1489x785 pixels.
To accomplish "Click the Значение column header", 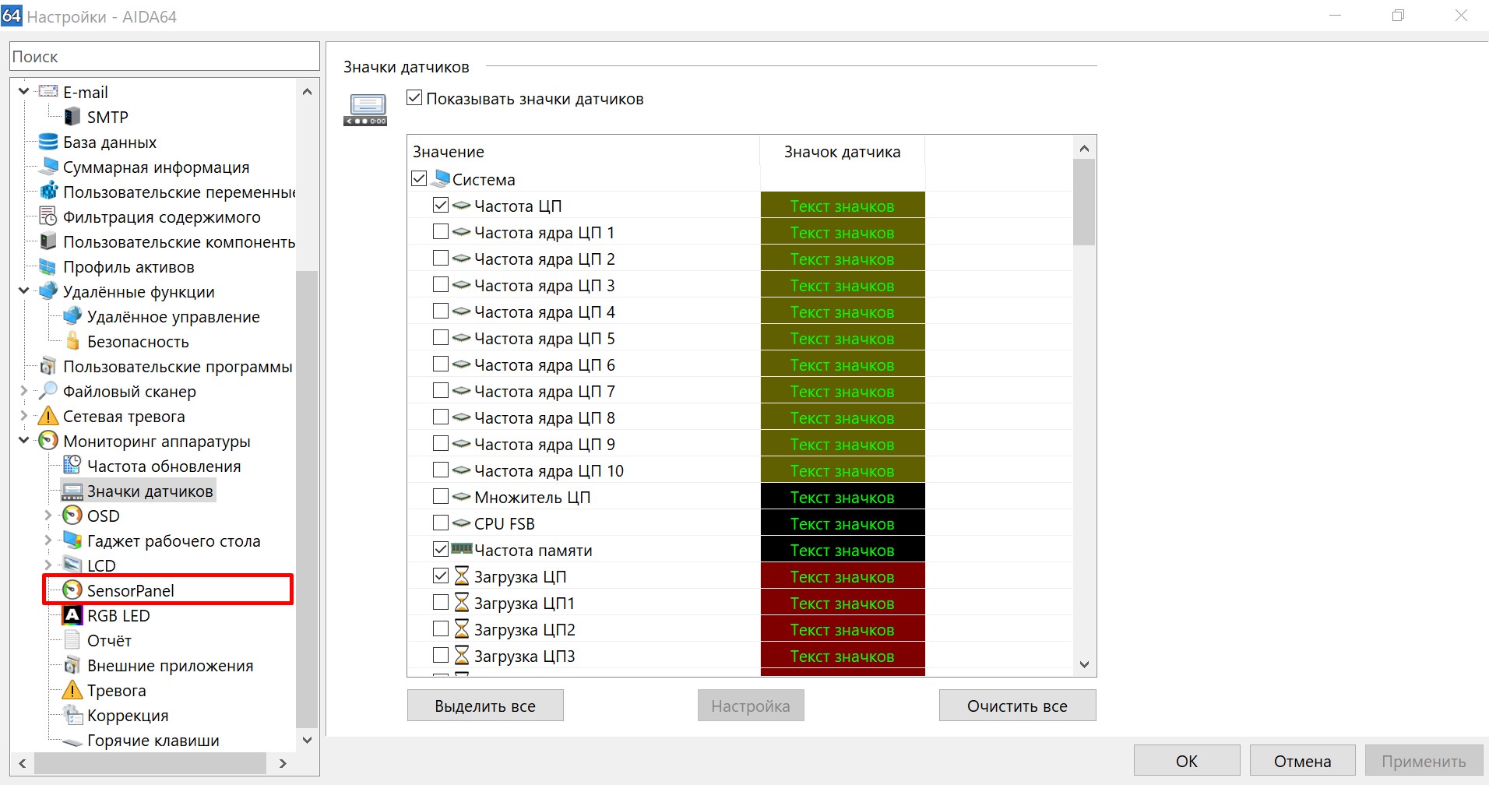I will tap(583, 151).
